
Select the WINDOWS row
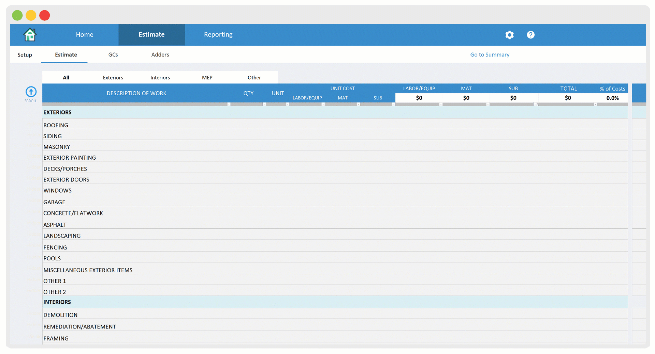(335, 190)
